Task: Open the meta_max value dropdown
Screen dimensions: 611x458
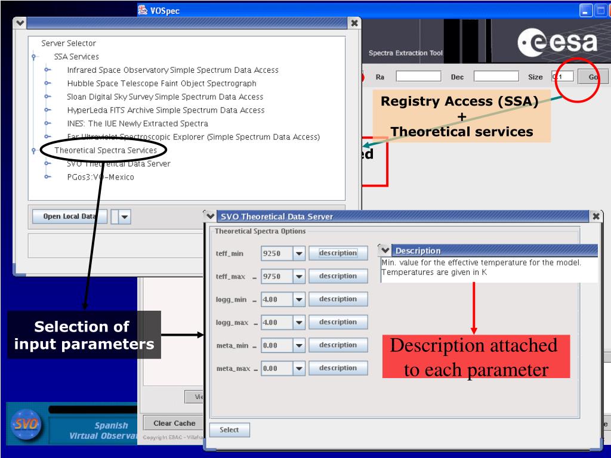Action: (x=299, y=369)
